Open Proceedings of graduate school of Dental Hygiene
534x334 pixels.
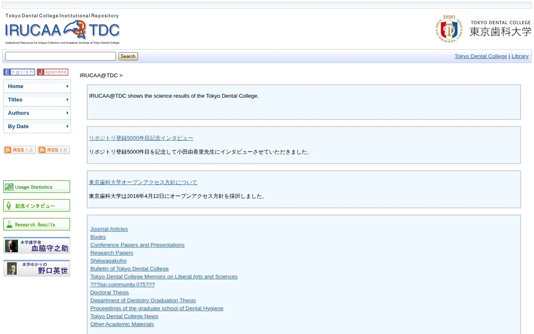click(x=157, y=309)
